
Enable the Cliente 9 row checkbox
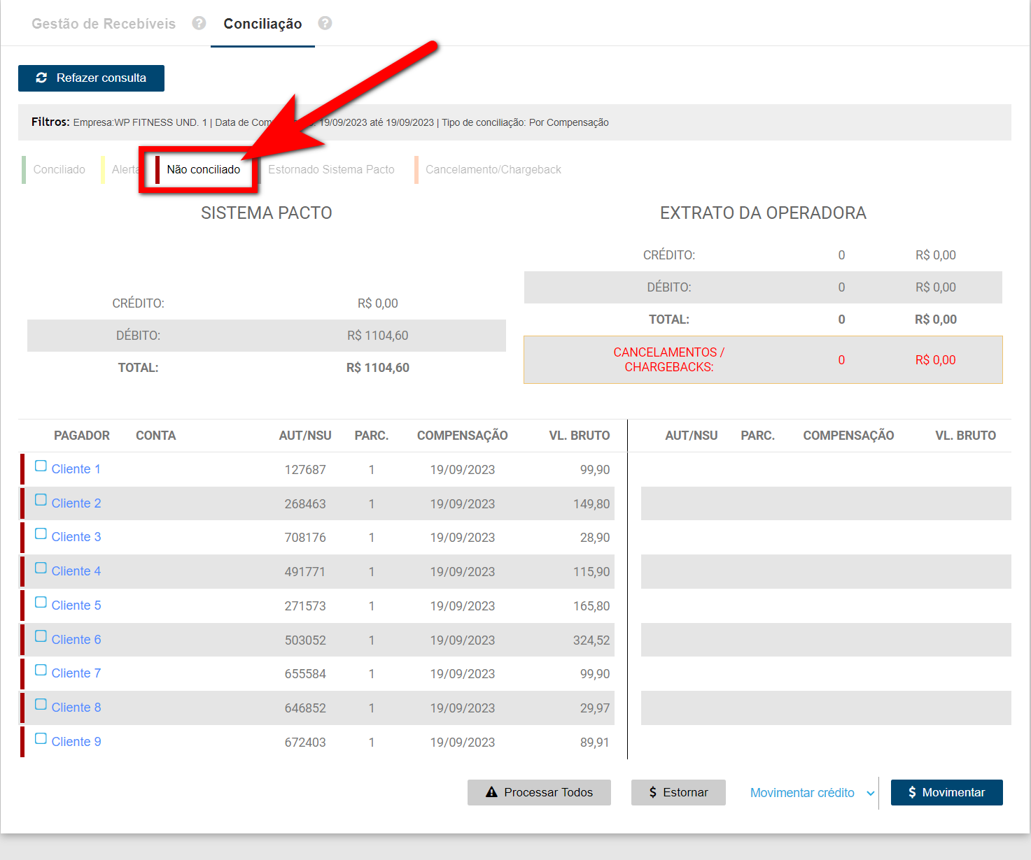coord(41,739)
